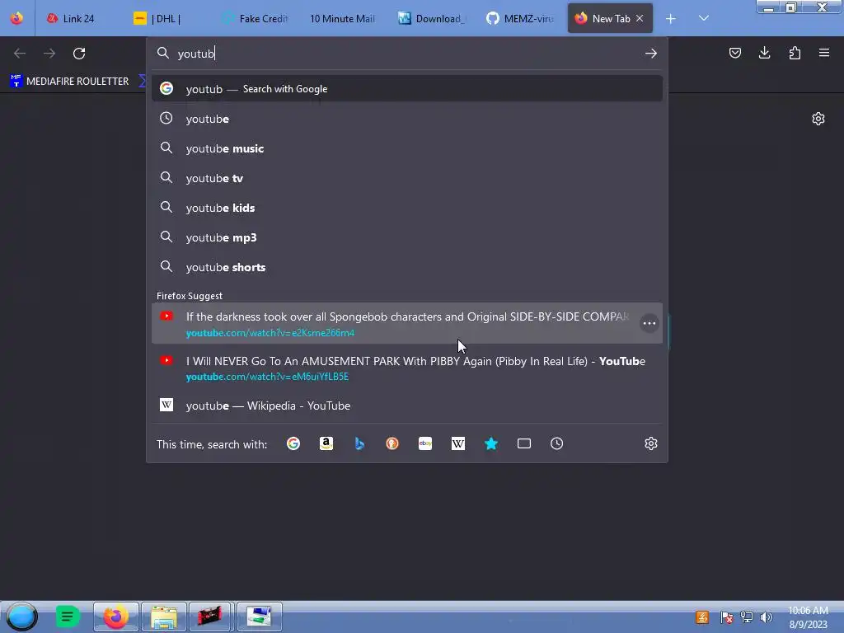Viewport: 844px width, 633px height.
Task: Reload the page with the refresh icon
Action: [79, 54]
